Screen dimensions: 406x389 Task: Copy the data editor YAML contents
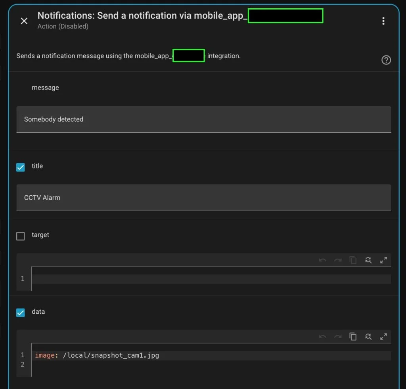point(353,337)
